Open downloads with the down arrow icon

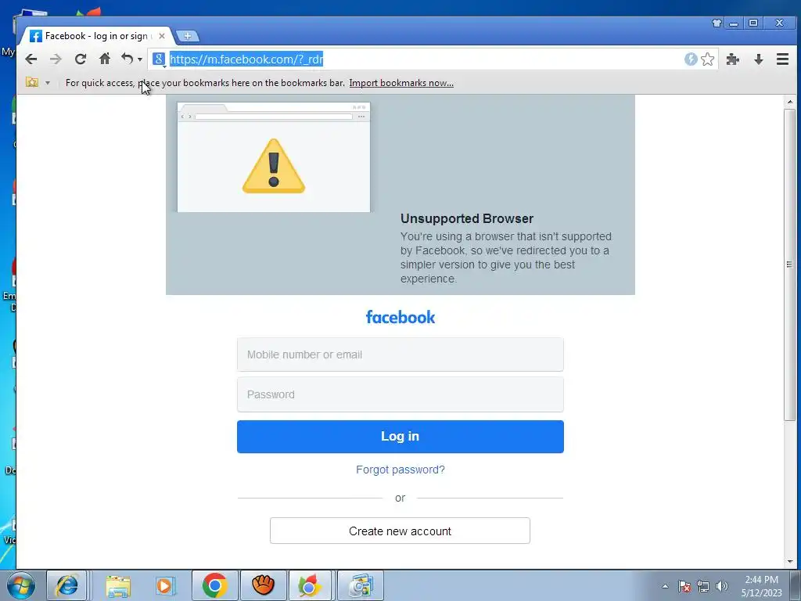tap(759, 59)
